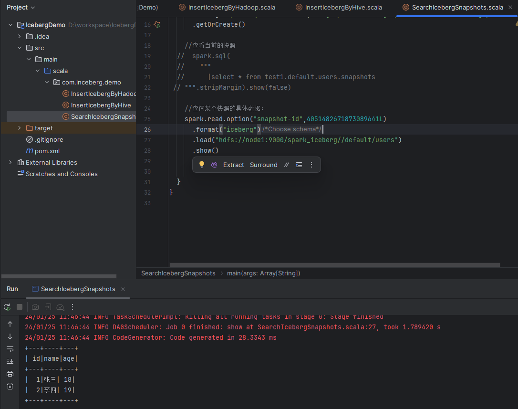Click the editor horizontal scrollbar
Screen dimensions: 518x409
(334, 265)
